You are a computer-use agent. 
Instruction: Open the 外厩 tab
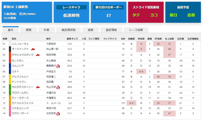point(46,30)
